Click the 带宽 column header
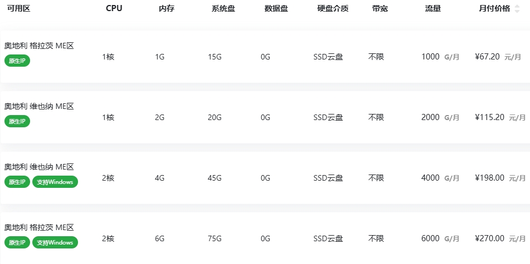The width and height of the screenshot is (530, 264). point(380,9)
